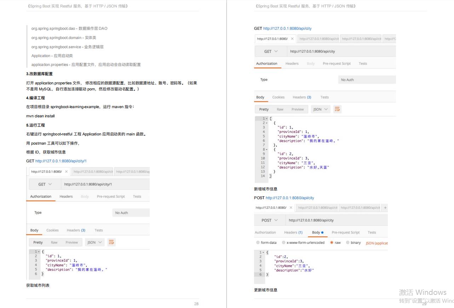Toggle line wrap icon in api/city/1 response
The height and width of the screenshot is (308, 454).
point(111,242)
